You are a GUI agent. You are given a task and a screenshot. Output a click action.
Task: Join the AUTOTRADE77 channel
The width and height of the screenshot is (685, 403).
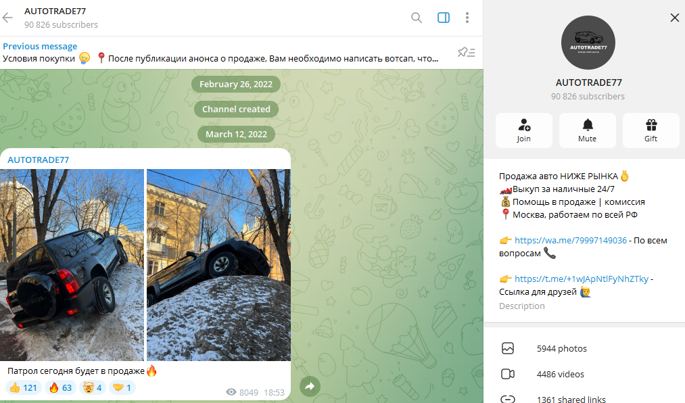524,131
